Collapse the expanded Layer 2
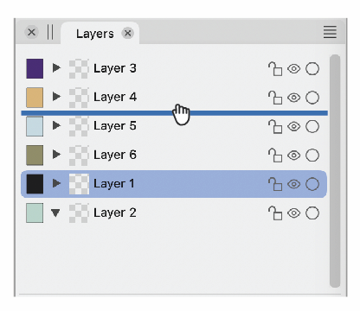 coord(55,213)
